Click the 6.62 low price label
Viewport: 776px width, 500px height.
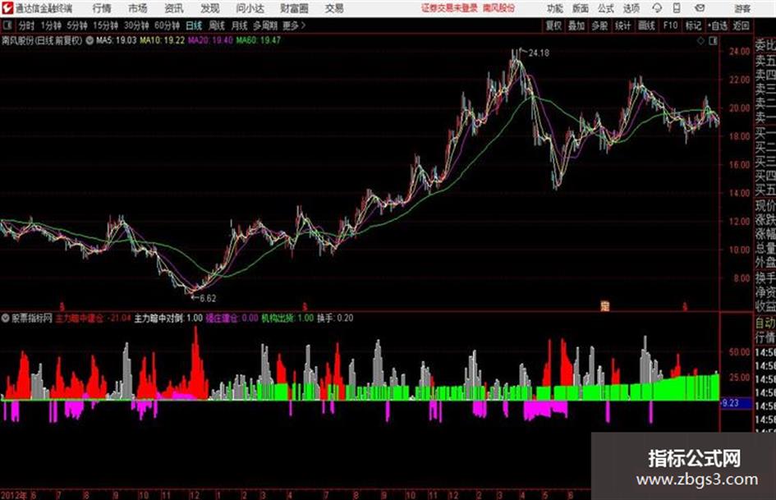click(x=208, y=299)
